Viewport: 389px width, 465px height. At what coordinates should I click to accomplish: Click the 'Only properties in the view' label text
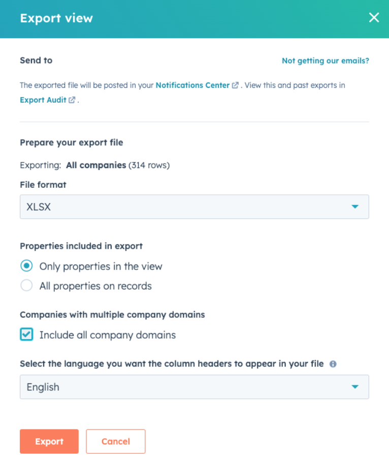(101, 267)
